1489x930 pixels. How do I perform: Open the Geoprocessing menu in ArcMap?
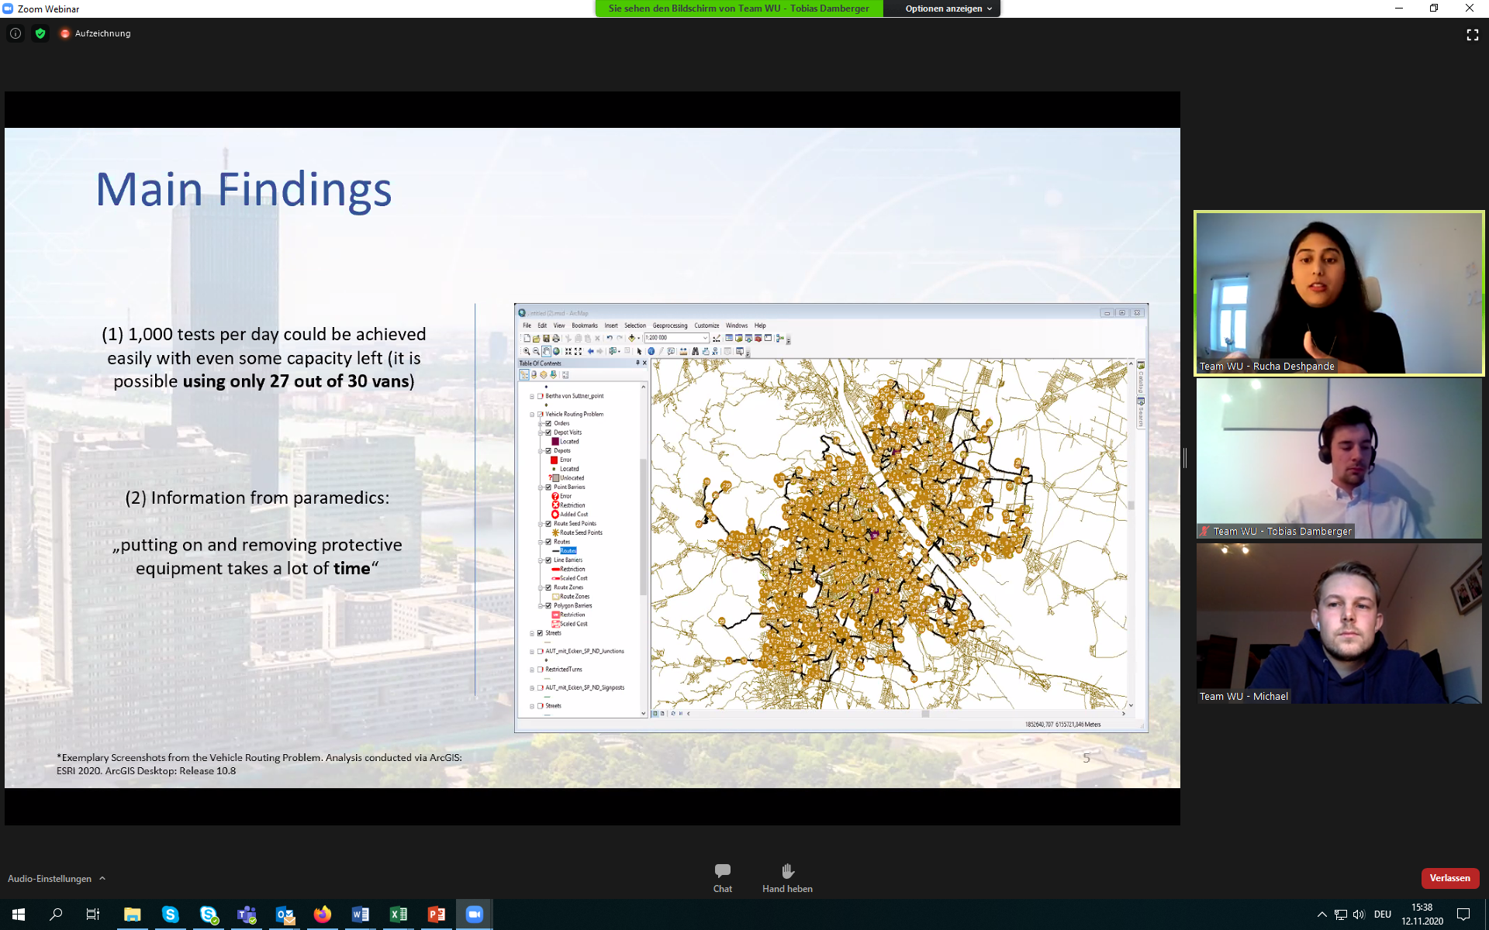pos(669,325)
